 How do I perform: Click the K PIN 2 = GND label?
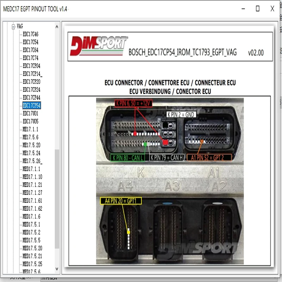[181, 115]
